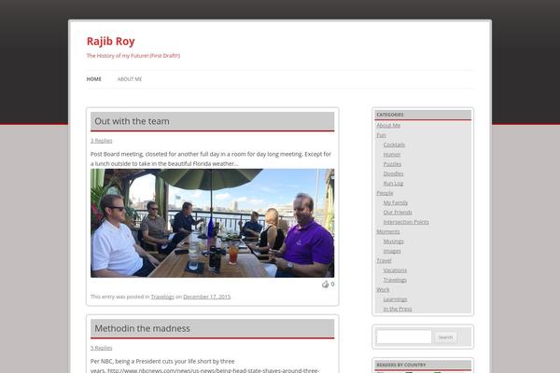Click the nbcnews.com article URL
The image size is (560, 373).
coord(213,370)
